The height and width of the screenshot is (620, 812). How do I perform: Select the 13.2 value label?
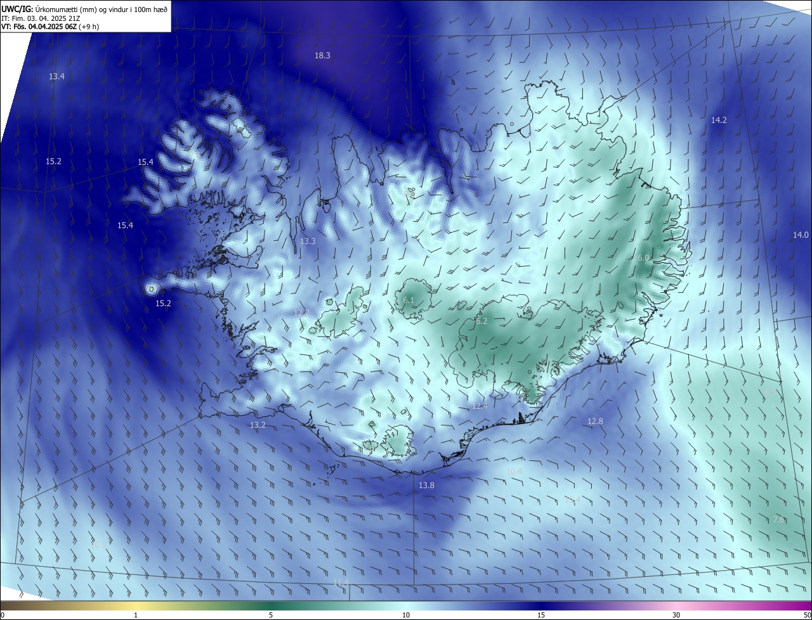tap(258, 425)
